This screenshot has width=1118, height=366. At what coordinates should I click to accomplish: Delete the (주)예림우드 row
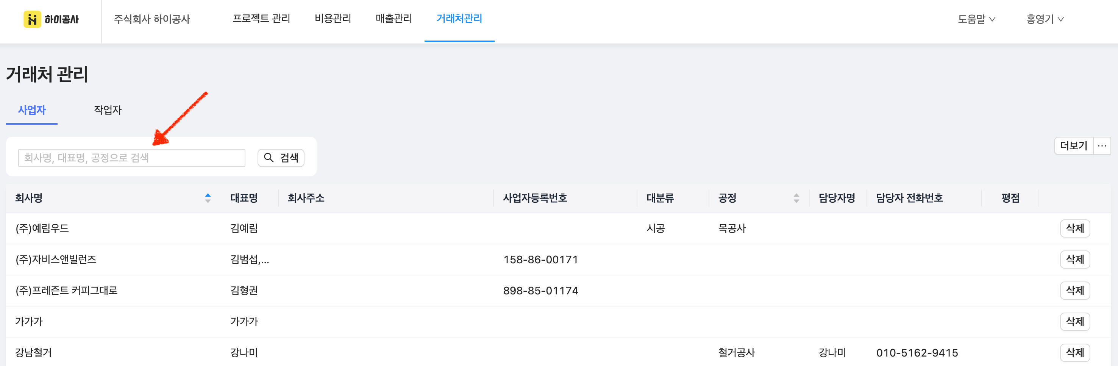1074,228
